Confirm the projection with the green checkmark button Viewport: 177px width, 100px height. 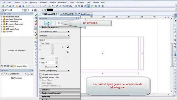[x=48, y=23]
